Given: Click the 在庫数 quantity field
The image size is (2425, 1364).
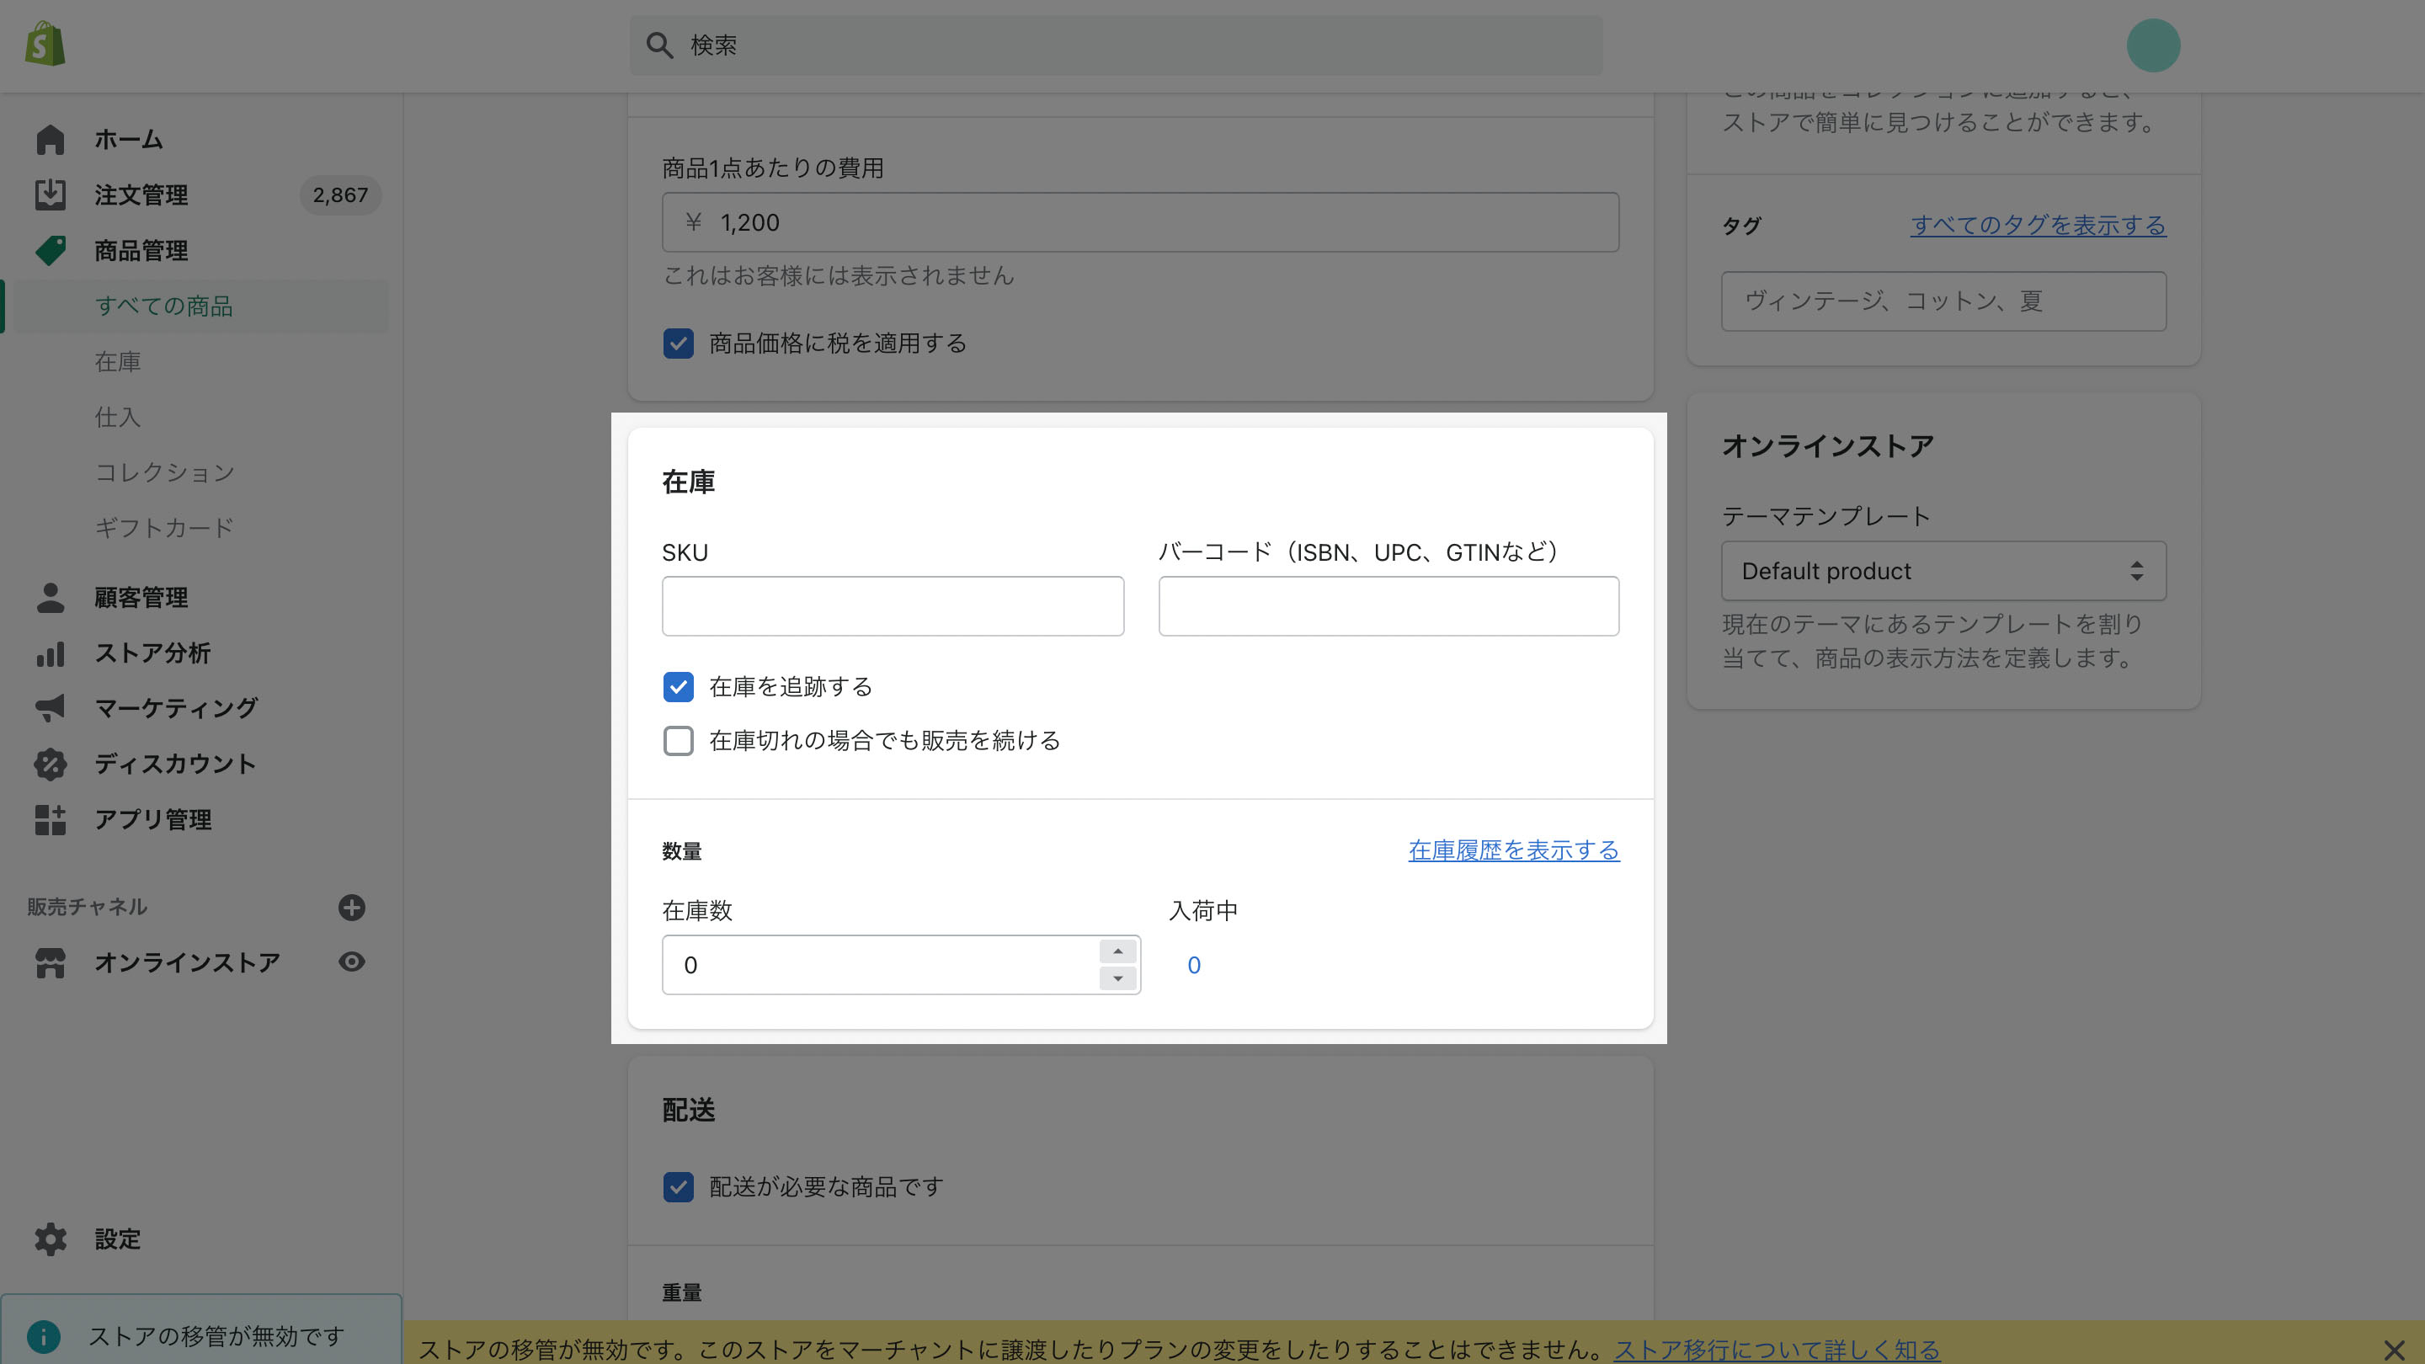Looking at the screenshot, I should (x=881, y=965).
